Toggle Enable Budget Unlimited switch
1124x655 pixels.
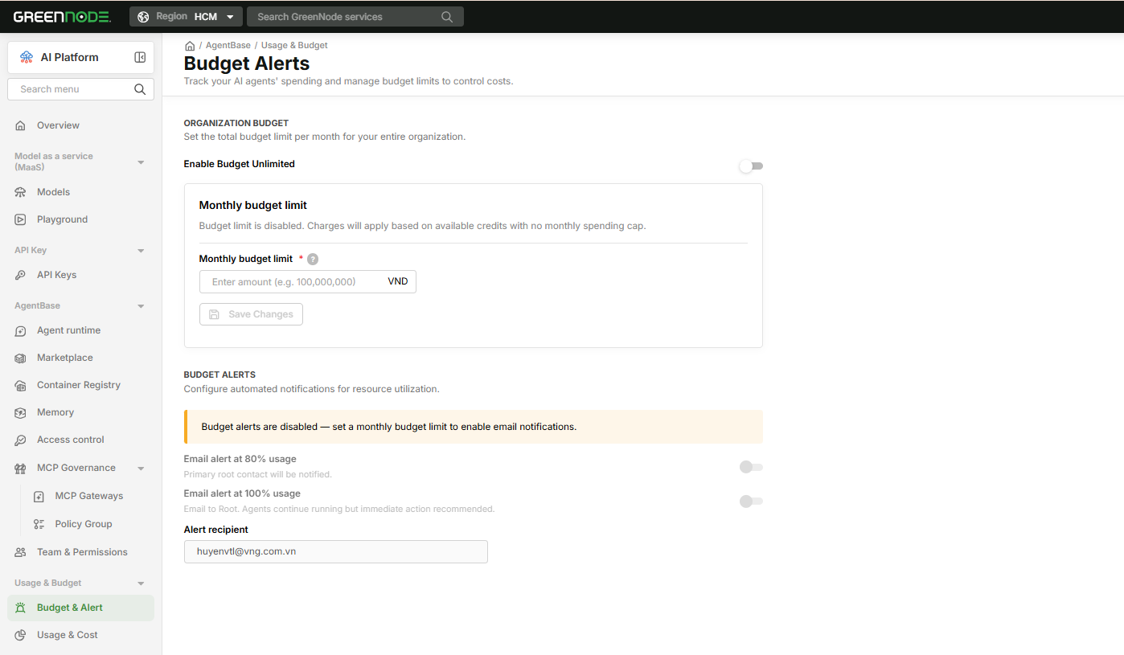(751, 166)
